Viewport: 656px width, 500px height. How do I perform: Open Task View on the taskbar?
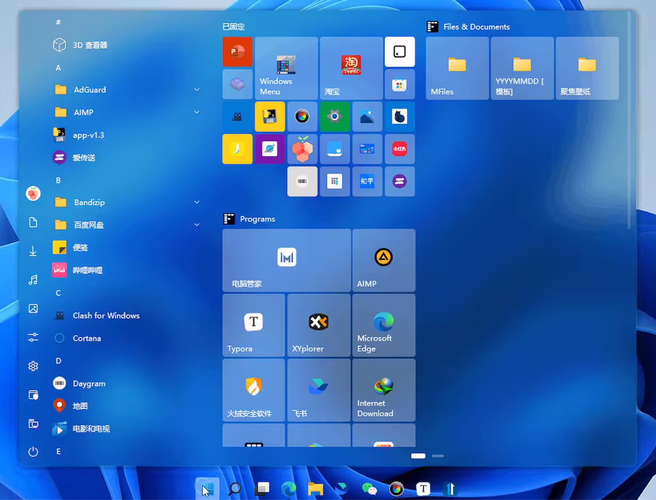[x=261, y=489]
